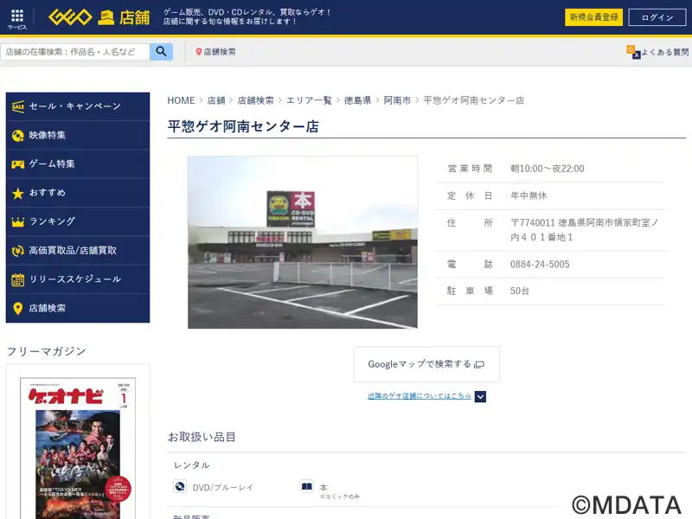Open おすすめ menu item
This screenshot has height=519, width=692.
78,193
